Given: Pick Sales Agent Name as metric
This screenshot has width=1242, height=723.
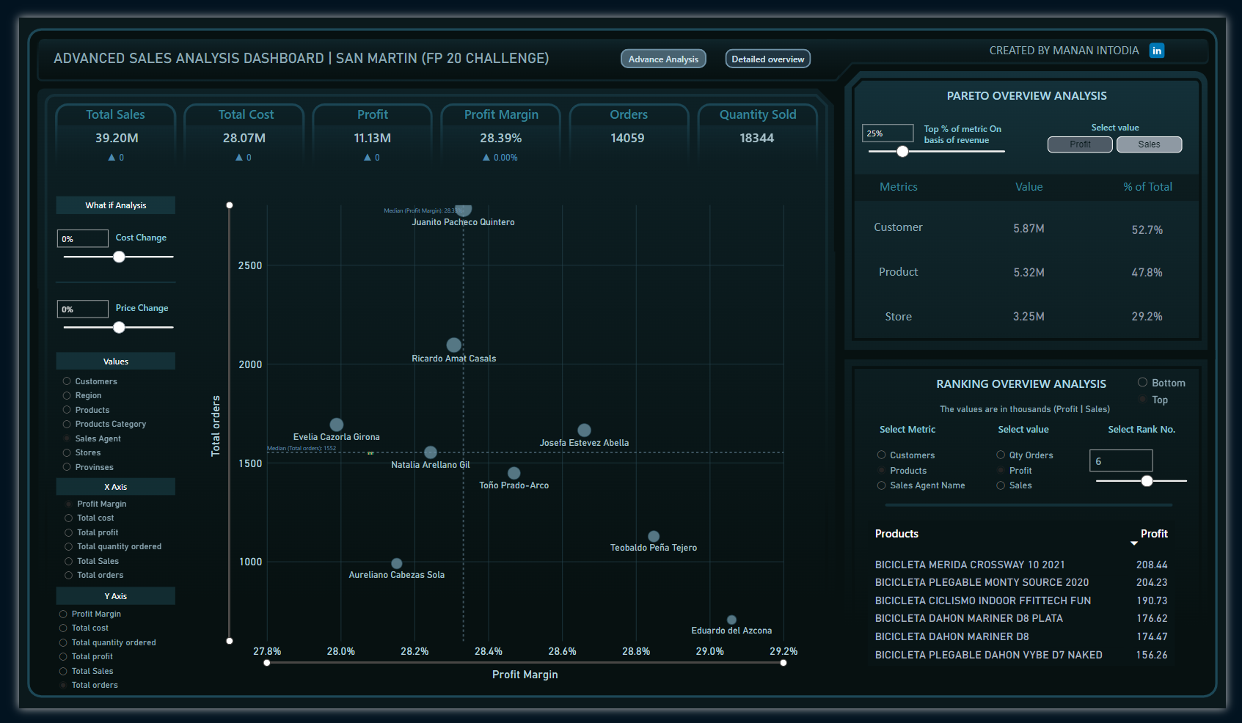Looking at the screenshot, I should point(881,485).
